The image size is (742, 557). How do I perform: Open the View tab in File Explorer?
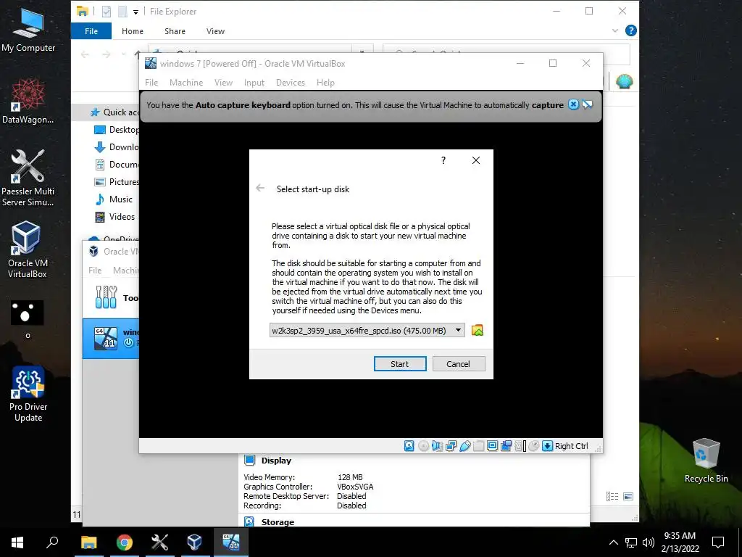(x=215, y=30)
